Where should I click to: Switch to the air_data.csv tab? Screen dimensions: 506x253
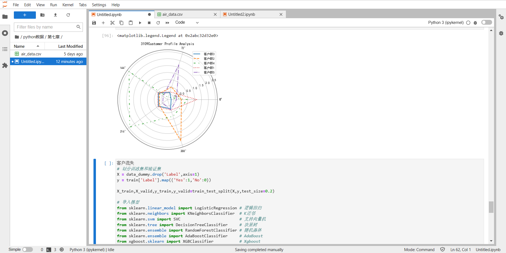[173, 14]
